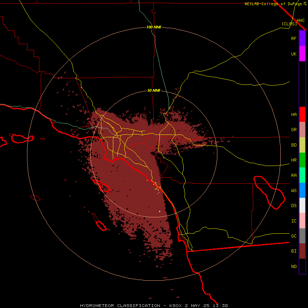308x308 pixels.
Task: Click the IC legend label
Action: point(294,221)
